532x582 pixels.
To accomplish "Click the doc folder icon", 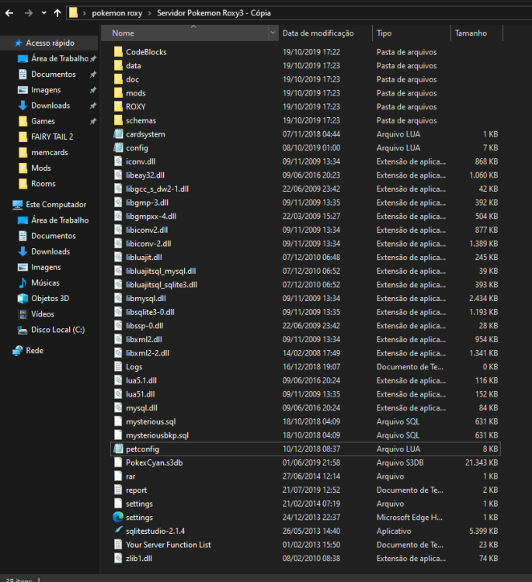I will 118,79.
